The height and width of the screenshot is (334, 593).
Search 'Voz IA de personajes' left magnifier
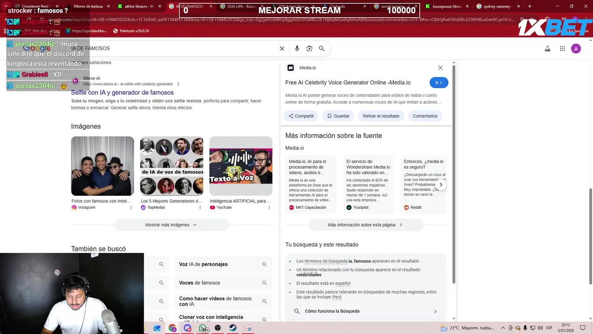161,264
